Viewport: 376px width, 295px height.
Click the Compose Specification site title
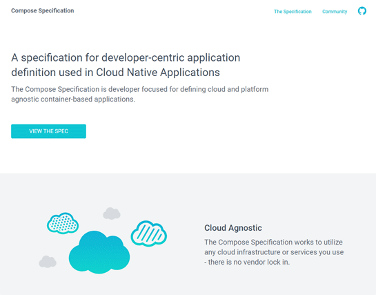[x=43, y=10]
